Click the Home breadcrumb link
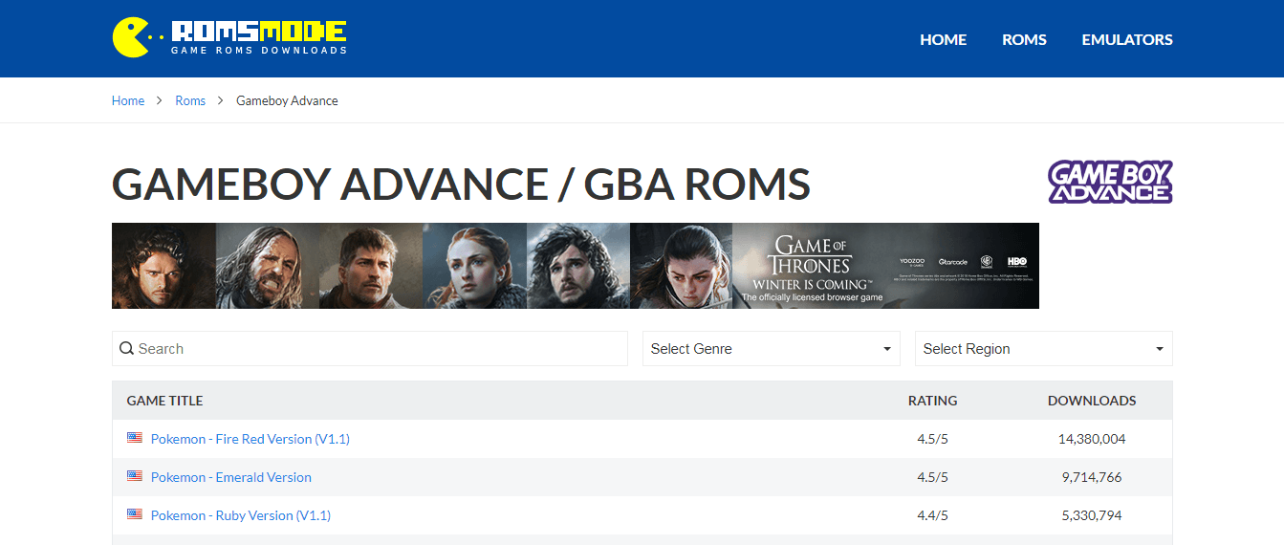The width and height of the screenshot is (1284, 545). pos(128,100)
